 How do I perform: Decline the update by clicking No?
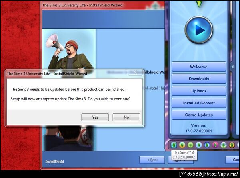click(126, 117)
